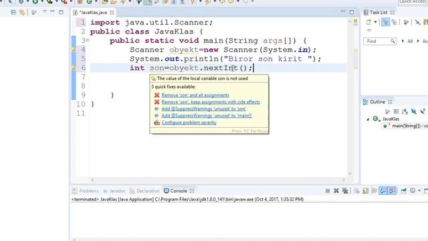Click Collapse All icon in left Package Explorer

(13, 12)
